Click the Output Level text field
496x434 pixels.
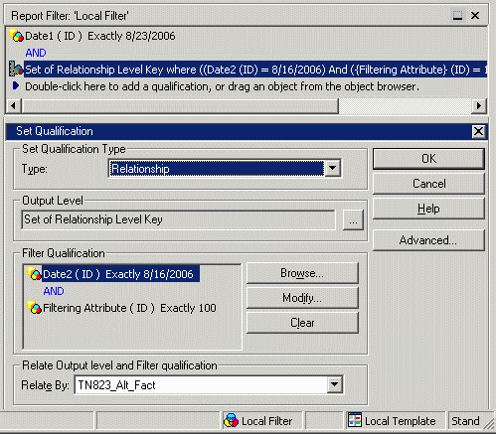(178, 219)
